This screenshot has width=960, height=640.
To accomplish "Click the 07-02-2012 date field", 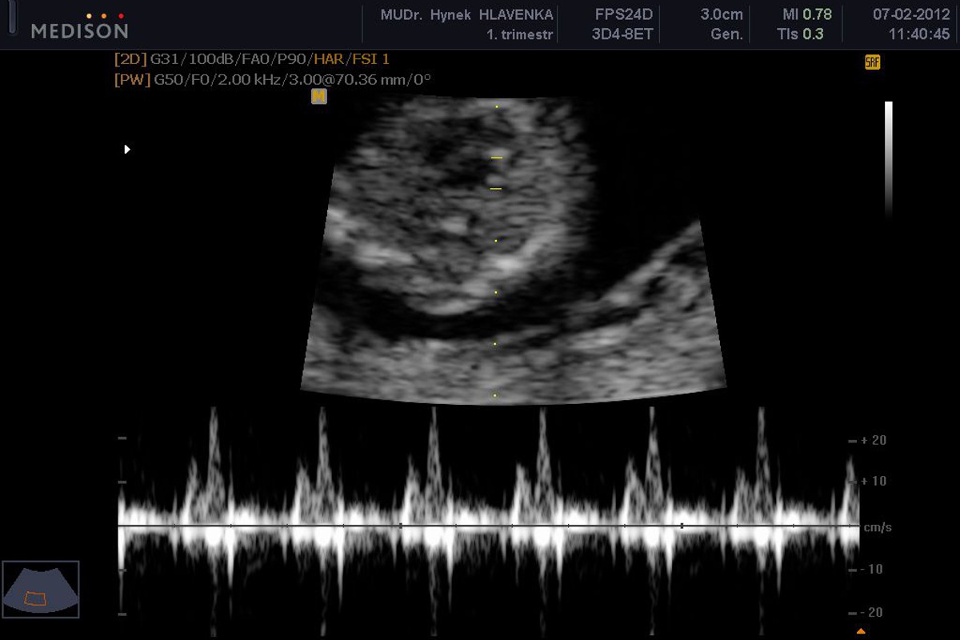I will coord(911,14).
